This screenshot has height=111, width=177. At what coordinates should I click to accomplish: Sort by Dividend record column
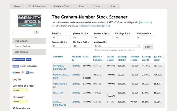[135, 58]
